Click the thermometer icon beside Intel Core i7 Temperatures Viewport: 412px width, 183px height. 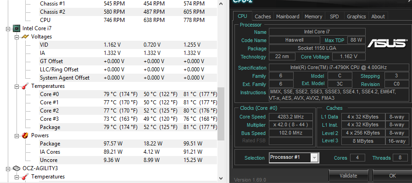coord(25,86)
